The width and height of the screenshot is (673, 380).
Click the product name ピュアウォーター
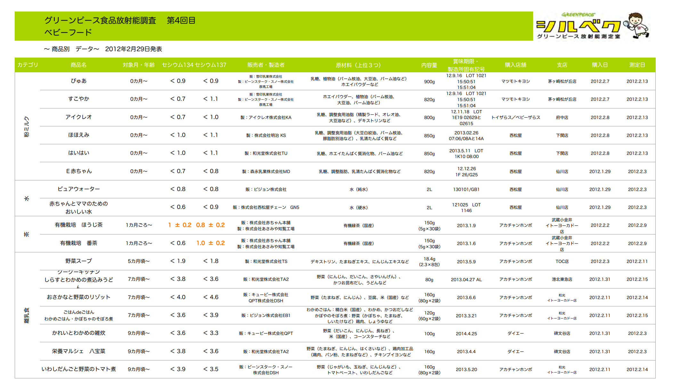tap(78, 189)
